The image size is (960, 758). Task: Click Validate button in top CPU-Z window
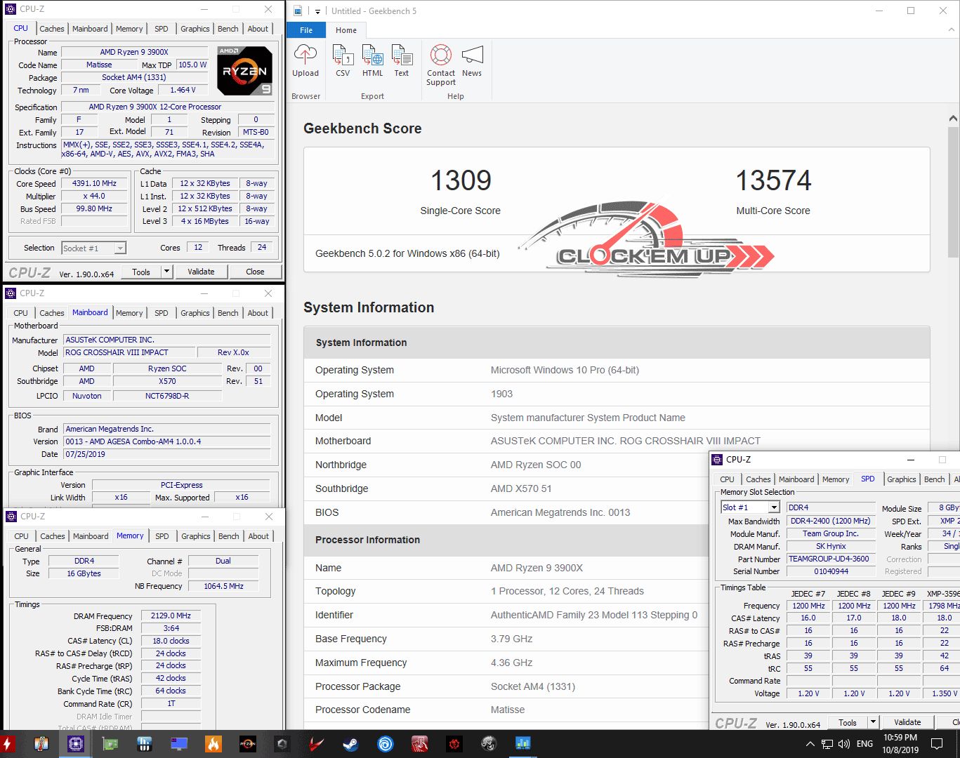(201, 272)
